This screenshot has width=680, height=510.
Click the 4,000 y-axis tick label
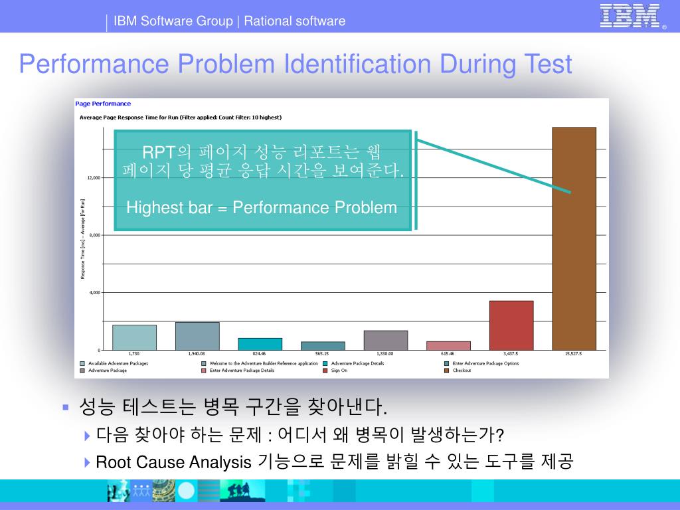(x=95, y=293)
